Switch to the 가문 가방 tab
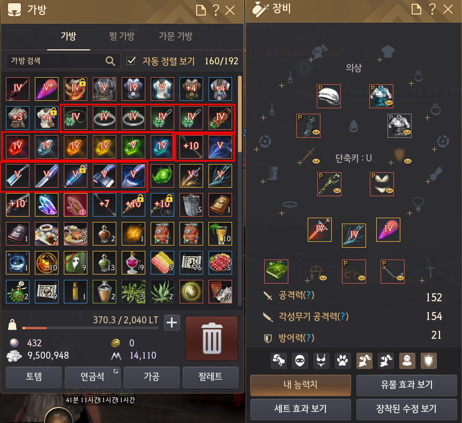This screenshot has width=462, height=423. pos(176,36)
